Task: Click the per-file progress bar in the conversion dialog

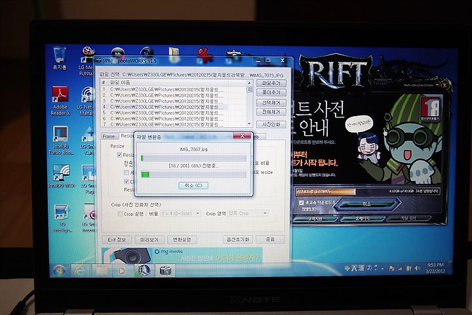Action: point(193,158)
